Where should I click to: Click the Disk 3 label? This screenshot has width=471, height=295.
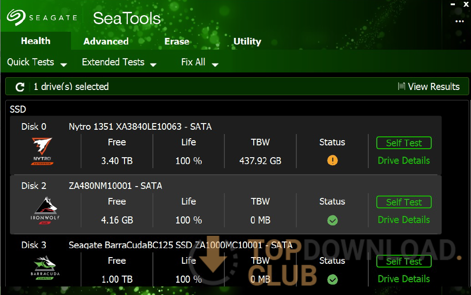(34, 245)
